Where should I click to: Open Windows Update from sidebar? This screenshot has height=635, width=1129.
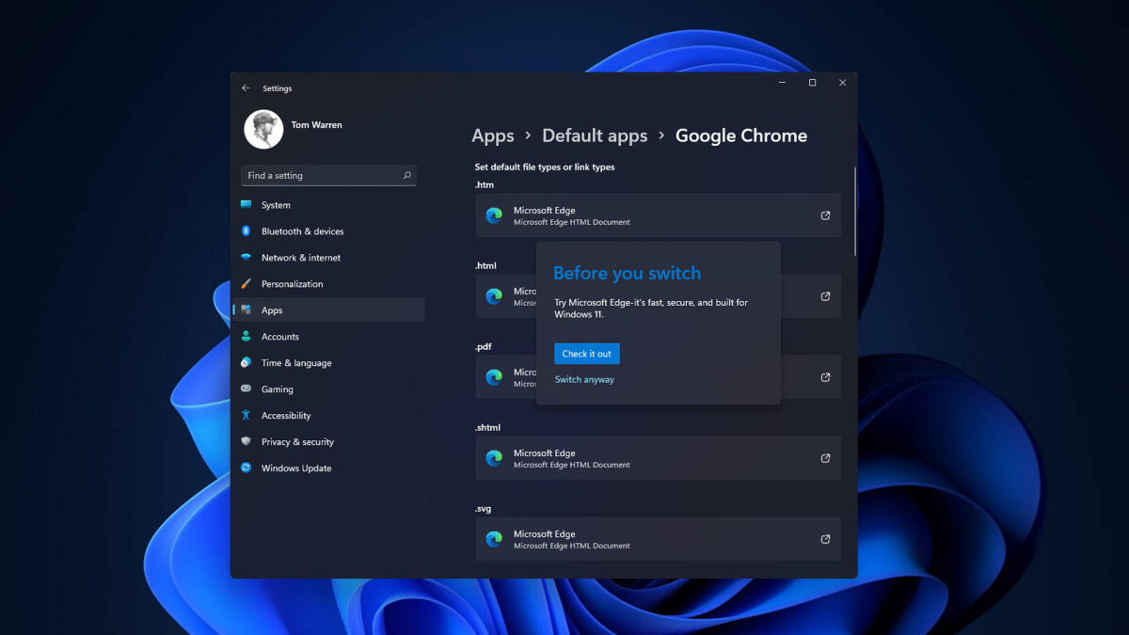tap(294, 468)
